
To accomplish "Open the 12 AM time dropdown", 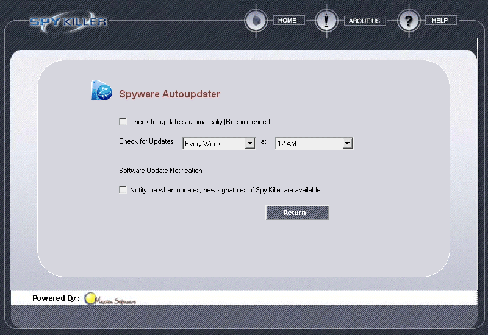I will pyautogui.click(x=314, y=144).
